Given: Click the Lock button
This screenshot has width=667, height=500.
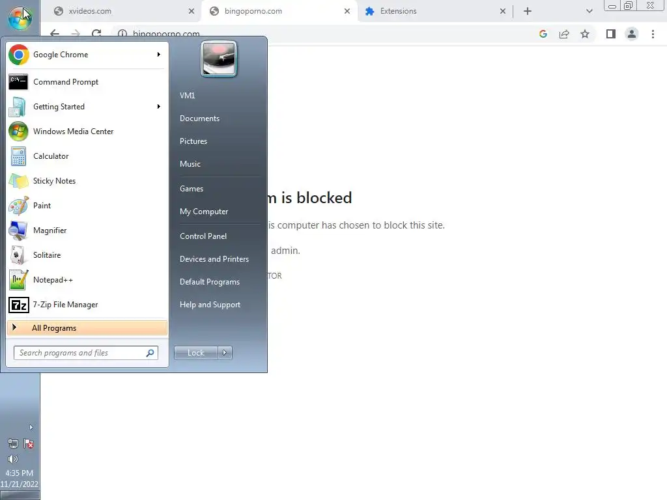Looking at the screenshot, I should click(195, 353).
